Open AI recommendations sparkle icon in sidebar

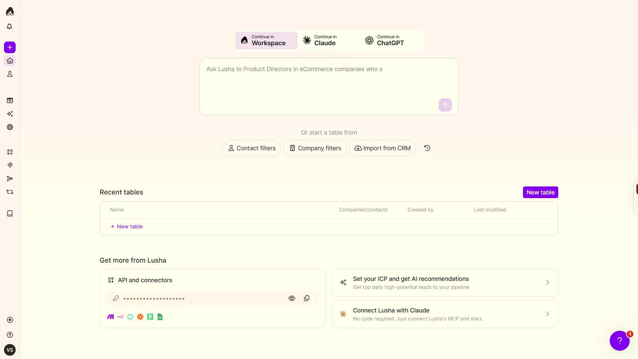coord(10,114)
